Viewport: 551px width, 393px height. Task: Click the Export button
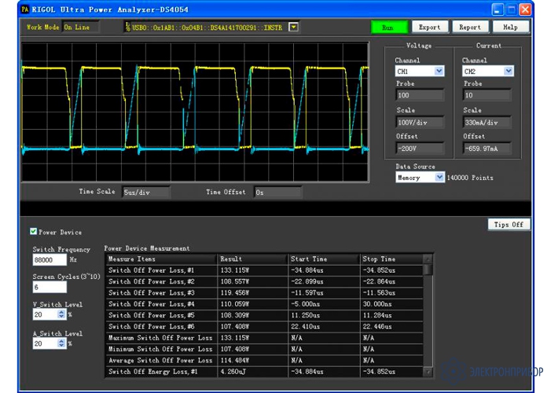pos(430,27)
